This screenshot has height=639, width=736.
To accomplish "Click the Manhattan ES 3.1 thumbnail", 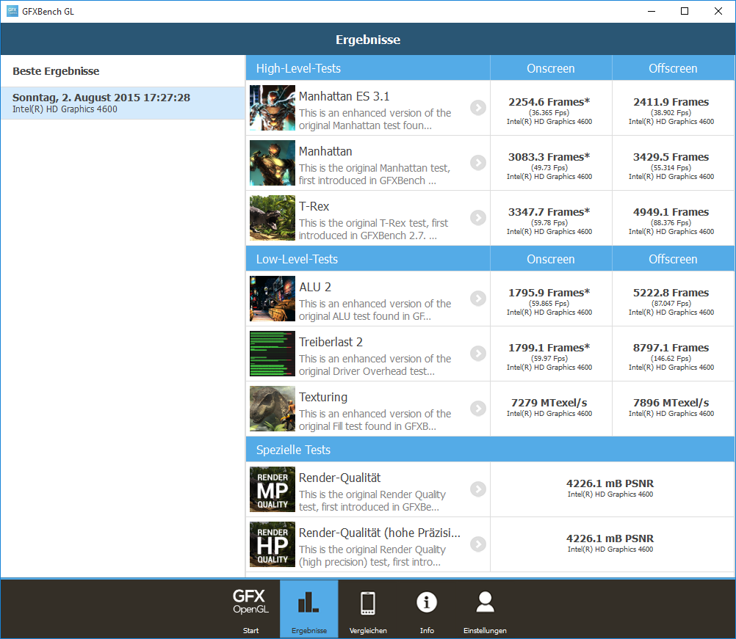I will 273,108.
